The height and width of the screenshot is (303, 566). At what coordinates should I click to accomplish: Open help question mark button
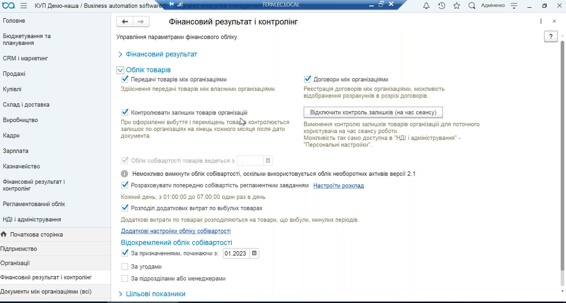pyautogui.click(x=551, y=36)
